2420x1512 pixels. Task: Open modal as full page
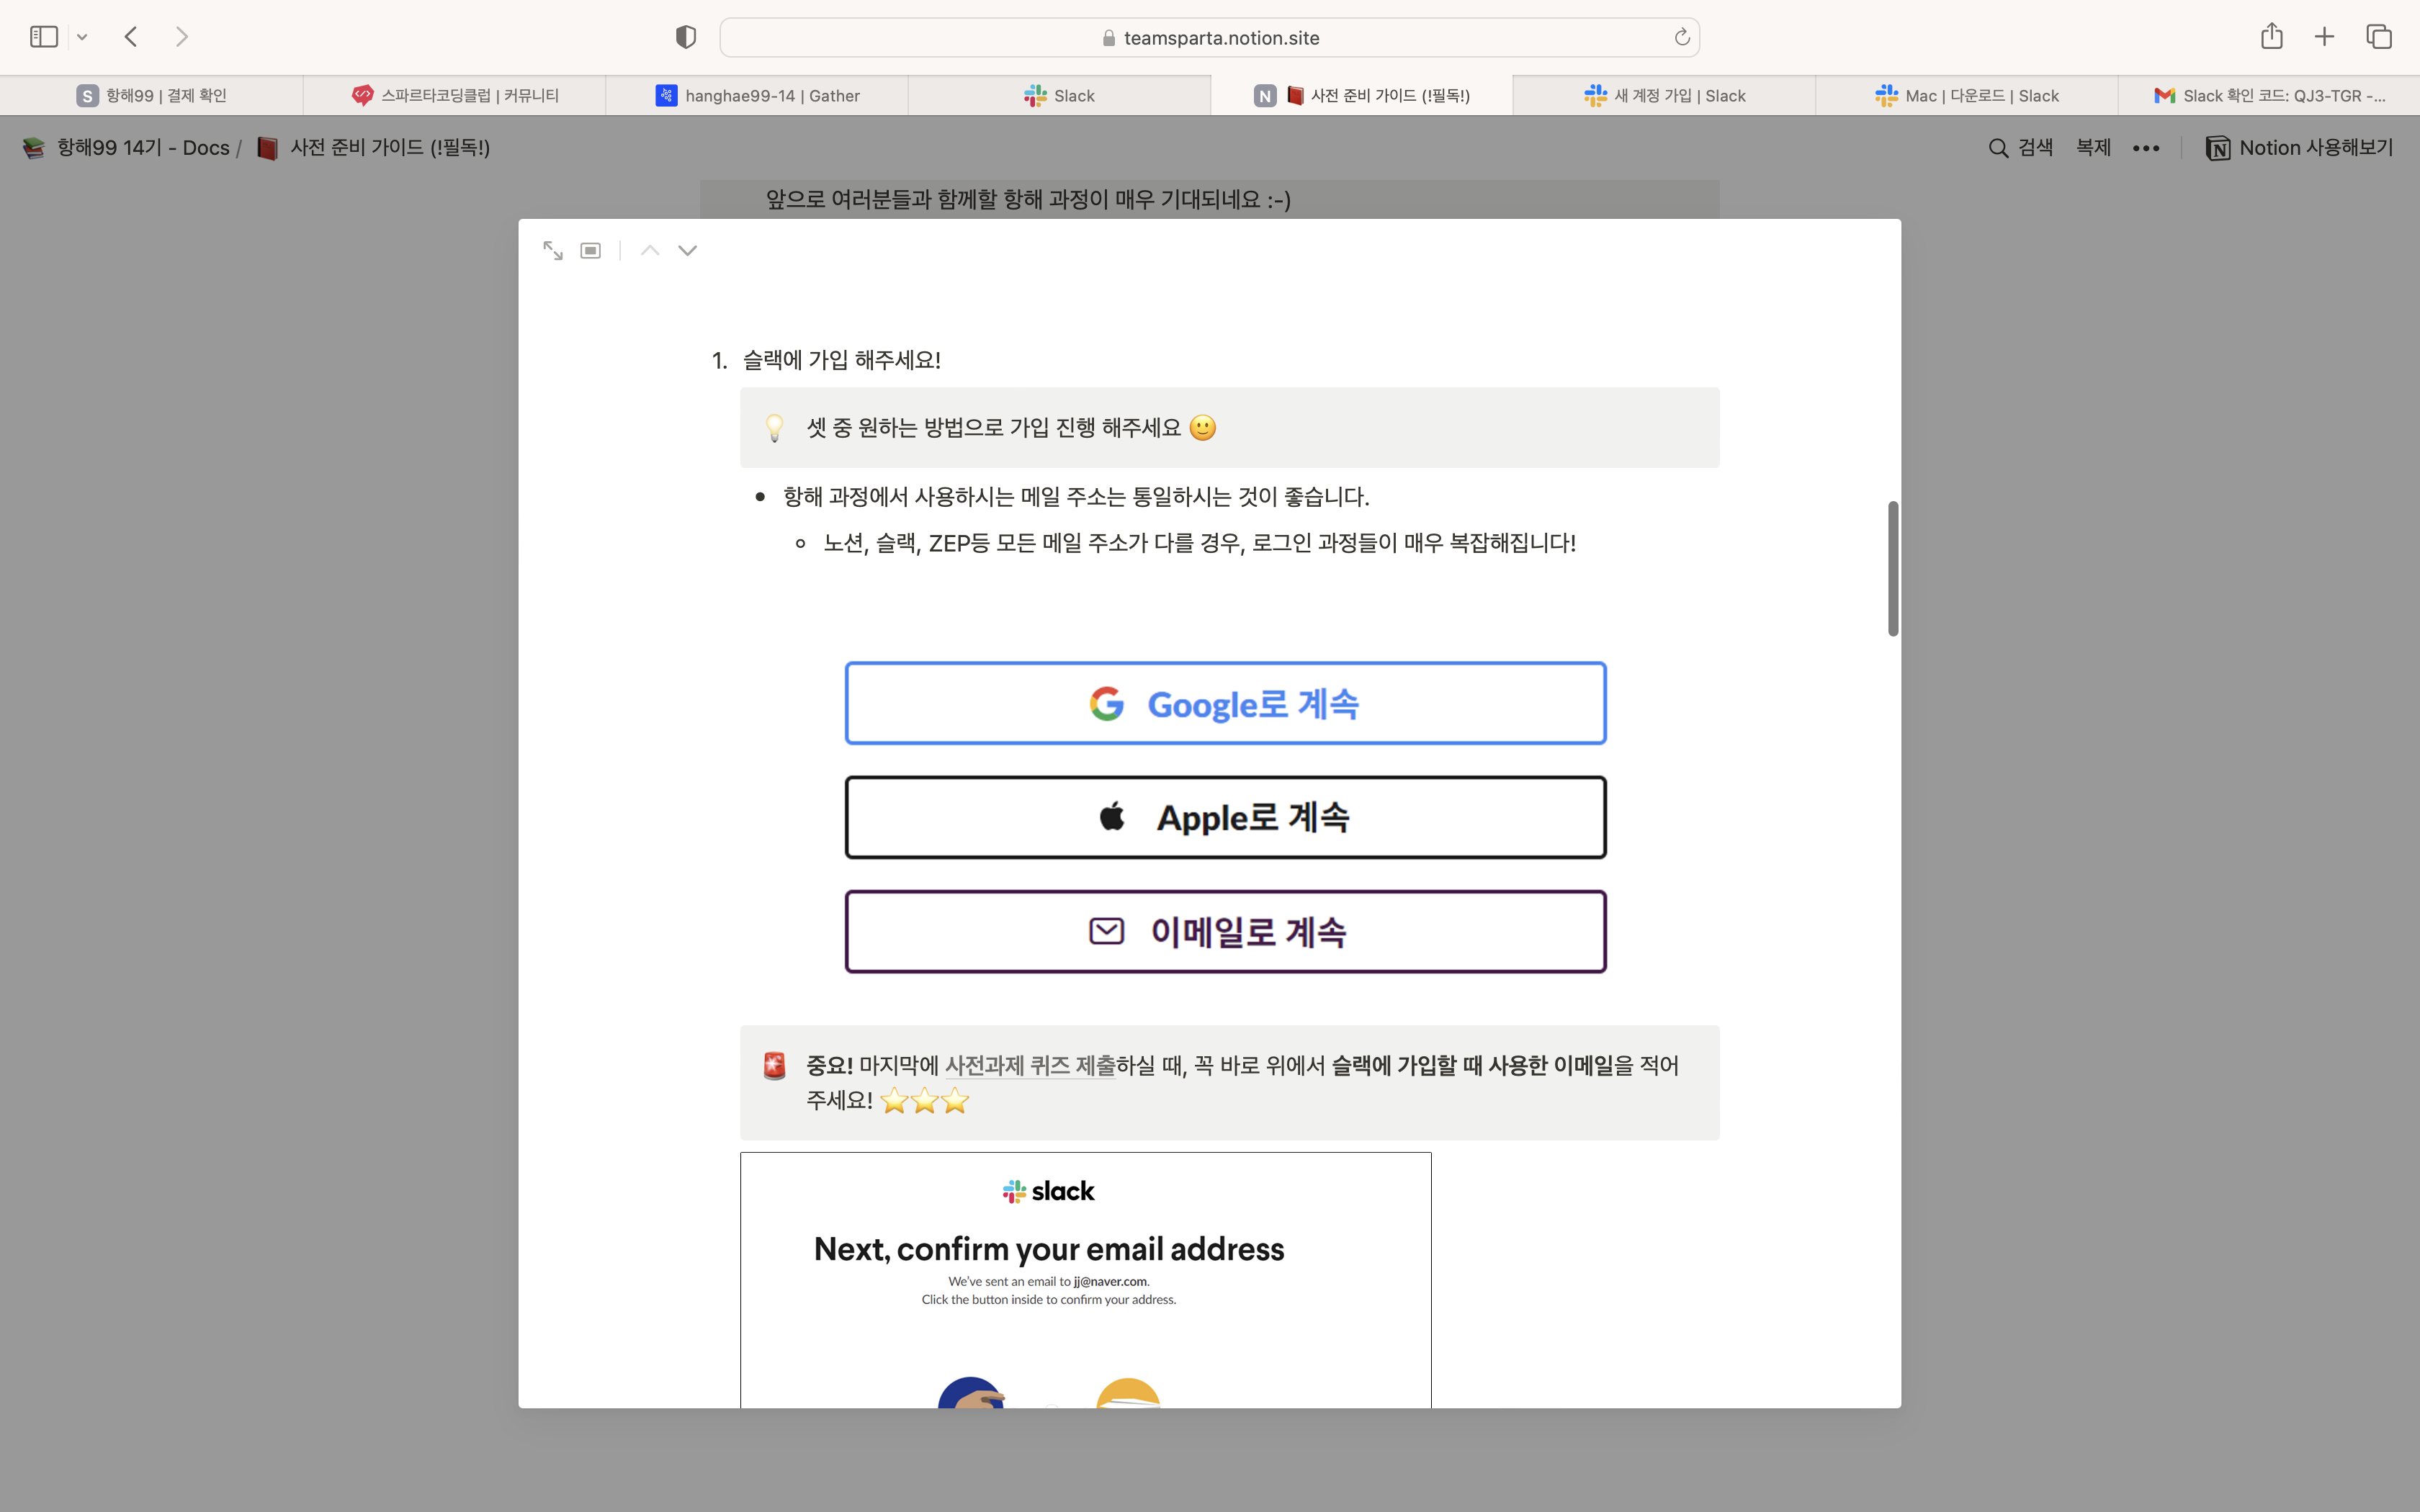(553, 250)
